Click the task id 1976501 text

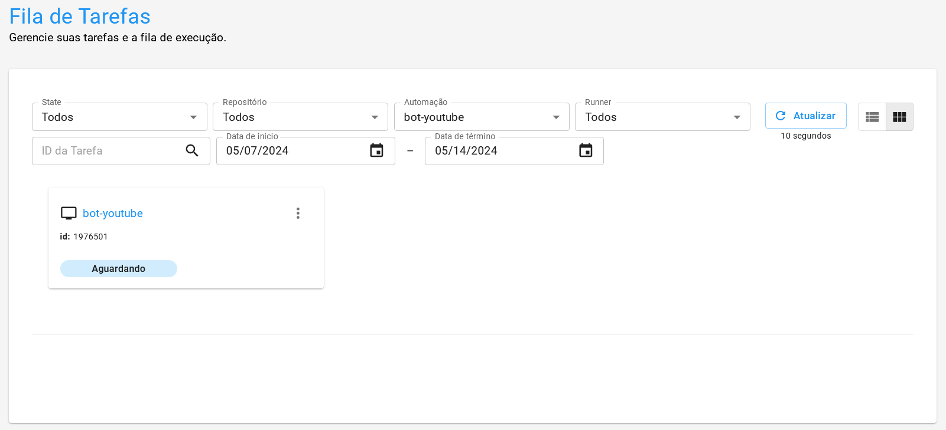[90, 237]
